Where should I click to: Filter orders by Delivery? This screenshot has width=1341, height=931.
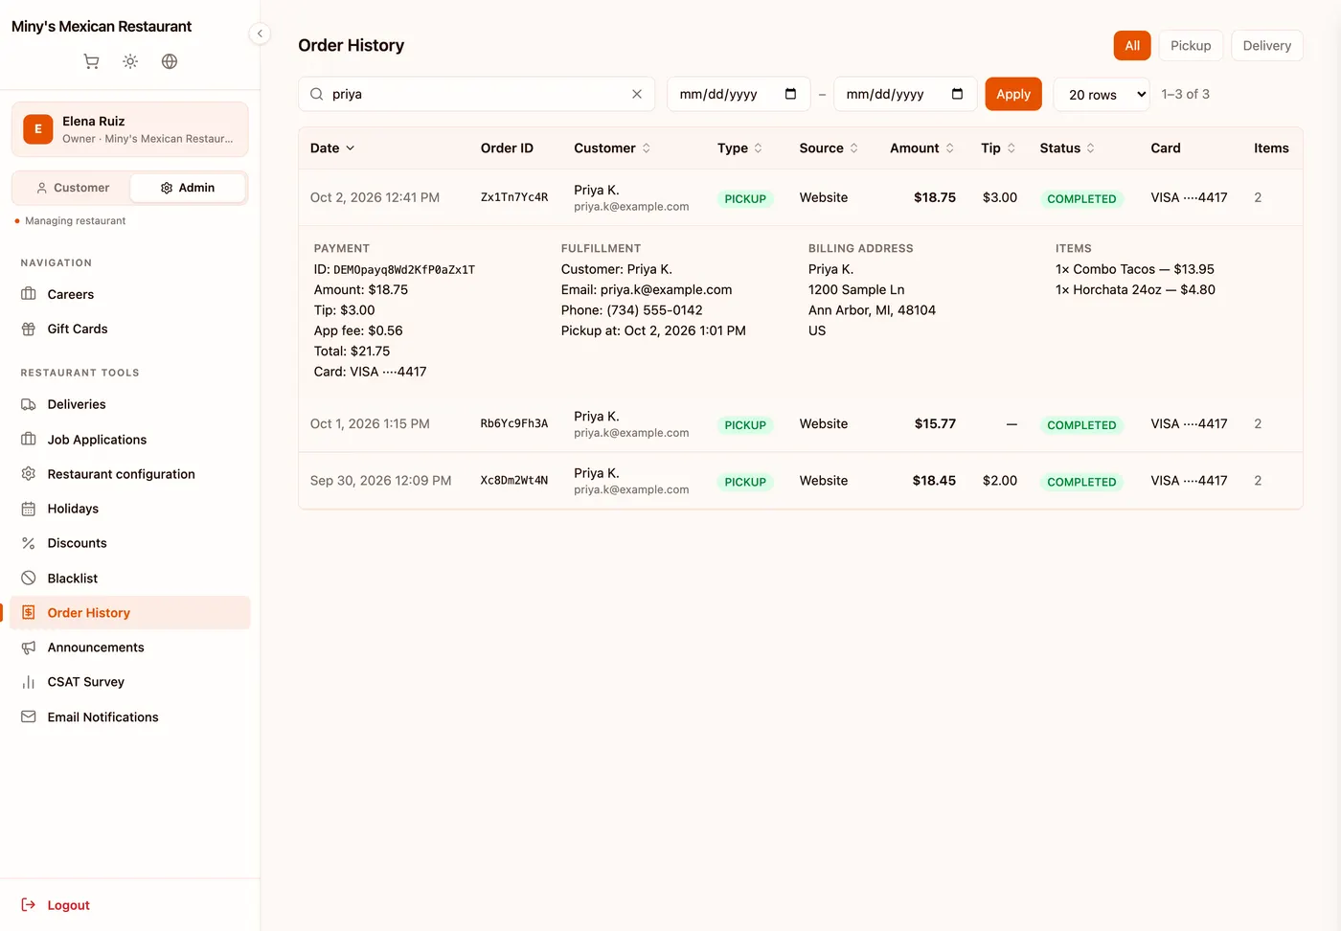pos(1266,46)
